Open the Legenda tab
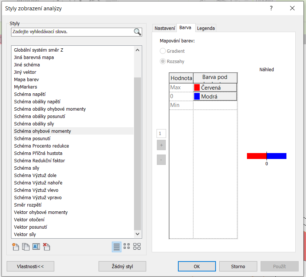The width and height of the screenshot is (306, 277). pyautogui.click(x=206, y=28)
